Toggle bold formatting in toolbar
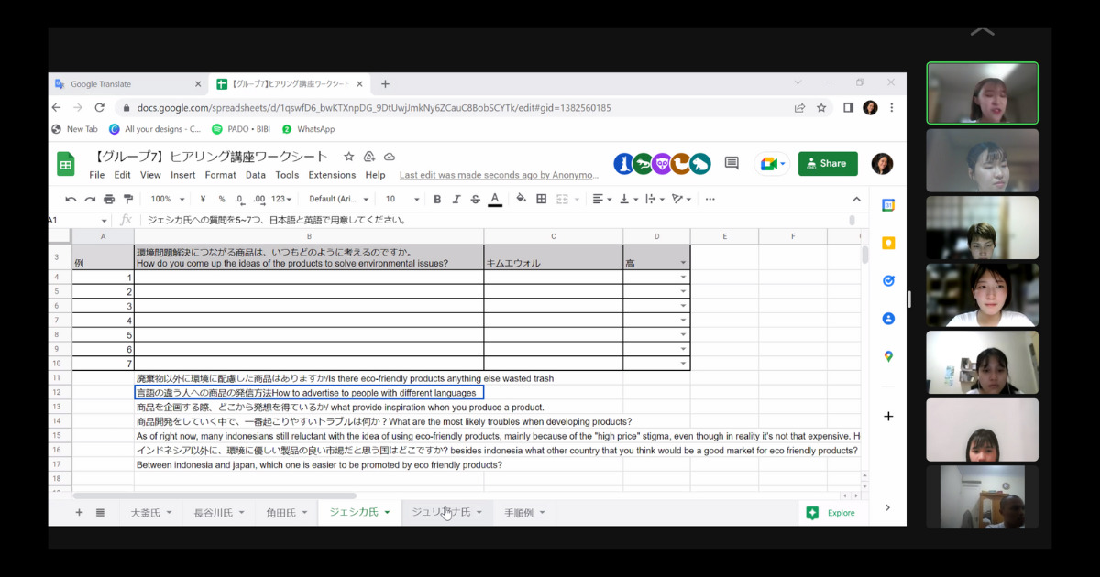 click(437, 199)
